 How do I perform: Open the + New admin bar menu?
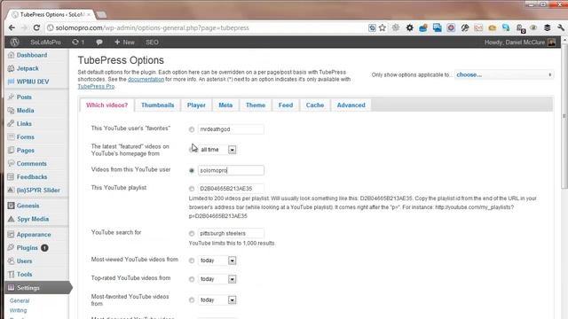pyautogui.click(x=124, y=43)
